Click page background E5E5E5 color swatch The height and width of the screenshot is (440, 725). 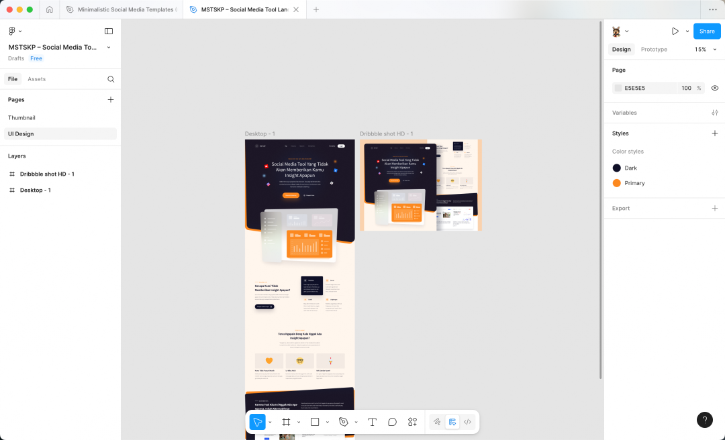(618, 88)
